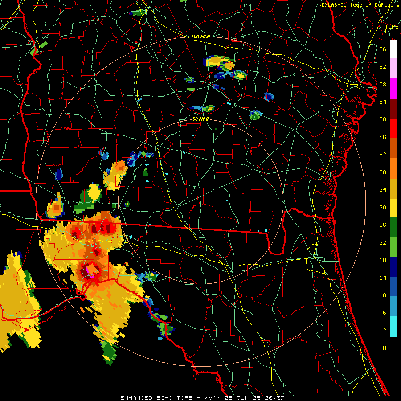
Task: Click the light pink legend swatch near 62
Action: [393, 69]
